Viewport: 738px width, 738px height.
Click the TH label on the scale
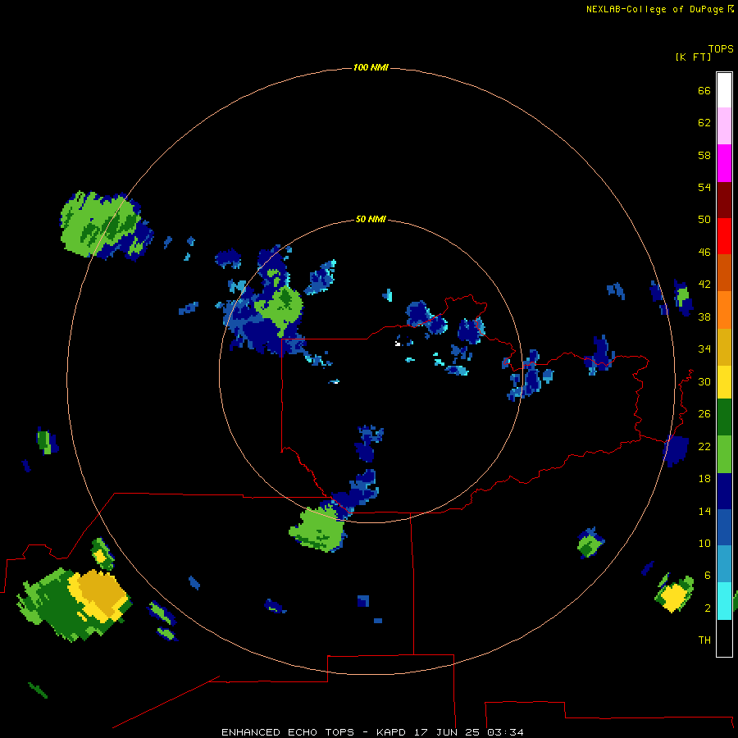point(704,640)
